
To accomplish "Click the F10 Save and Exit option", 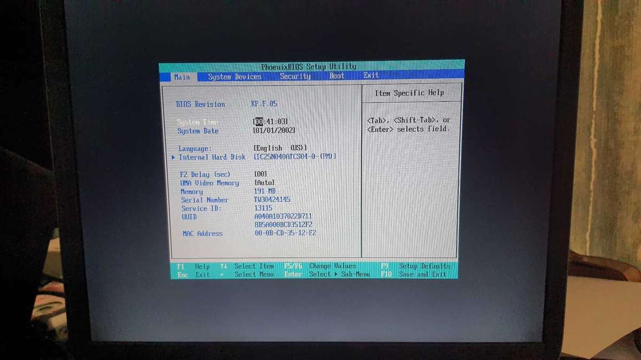I will (422, 274).
